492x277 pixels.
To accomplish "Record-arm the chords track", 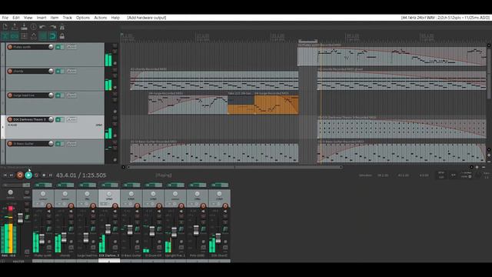I will 10,72.
